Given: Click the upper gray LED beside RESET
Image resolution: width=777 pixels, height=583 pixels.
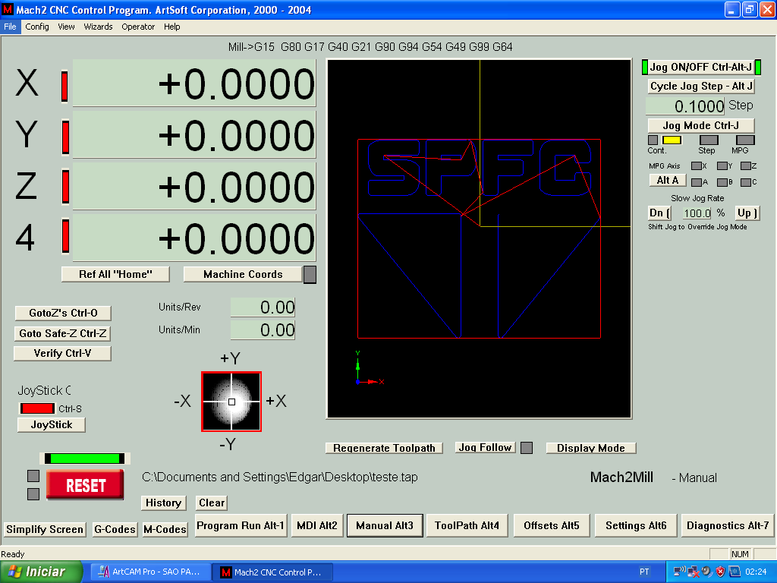Looking at the screenshot, I should pyautogui.click(x=33, y=477).
